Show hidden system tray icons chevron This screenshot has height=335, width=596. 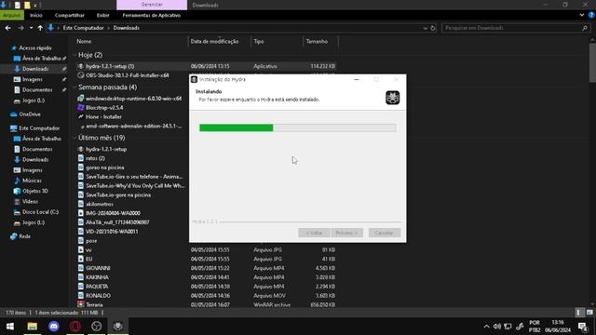click(486, 327)
